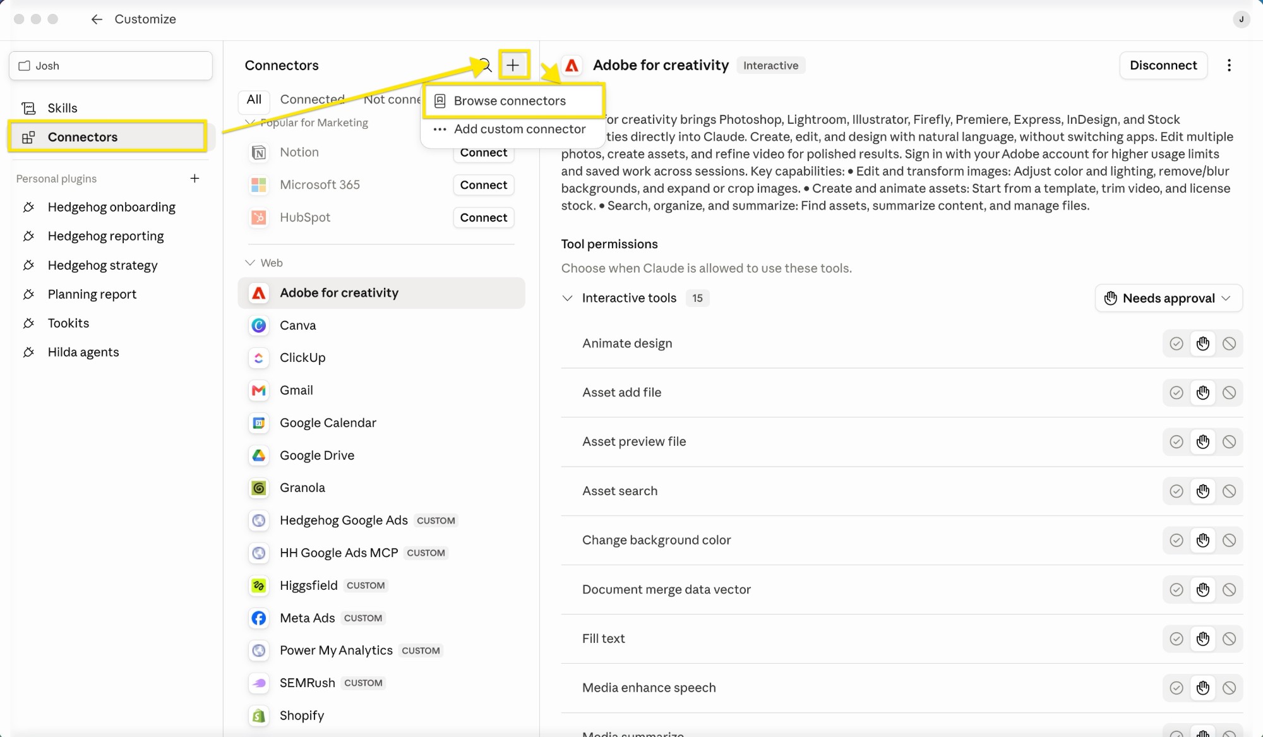
Task: Set Animate design to blocked
Action: tap(1229, 344)
